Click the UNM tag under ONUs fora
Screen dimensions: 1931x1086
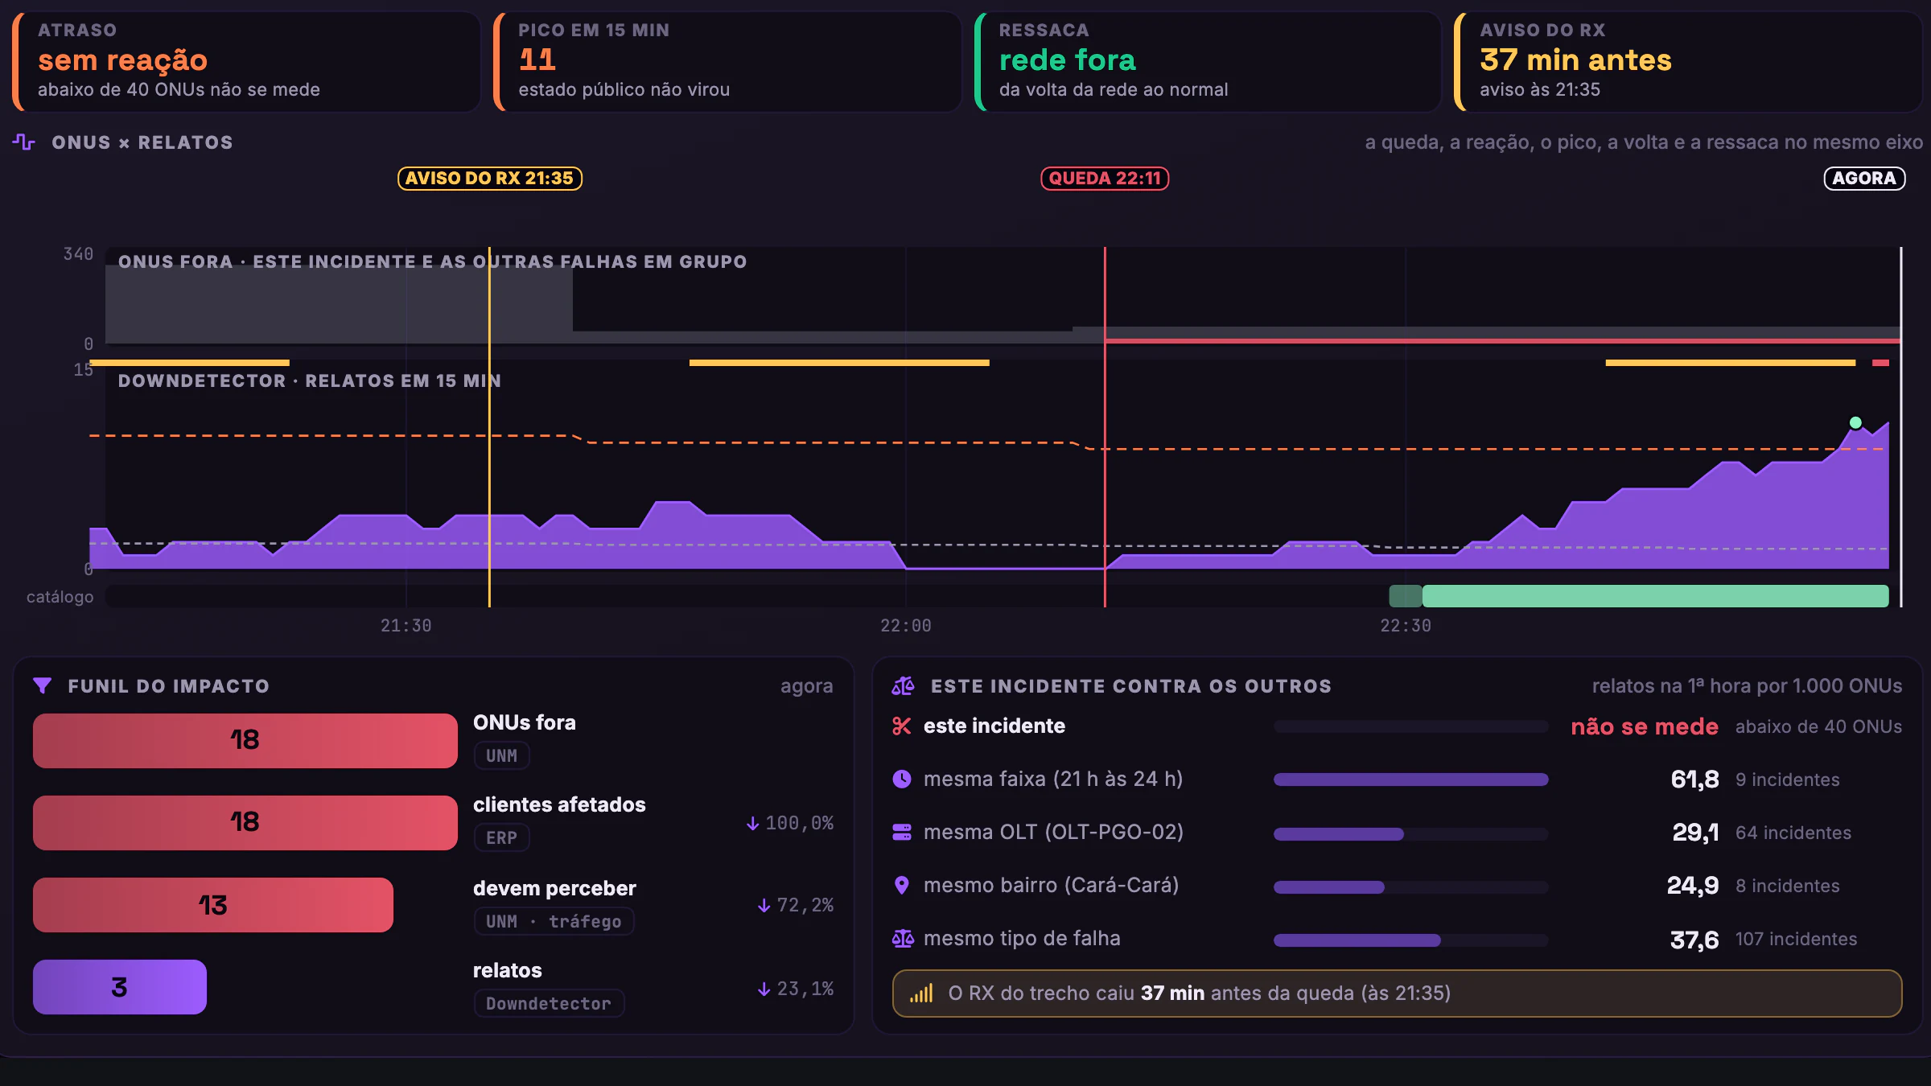click(x=502, y=755)
